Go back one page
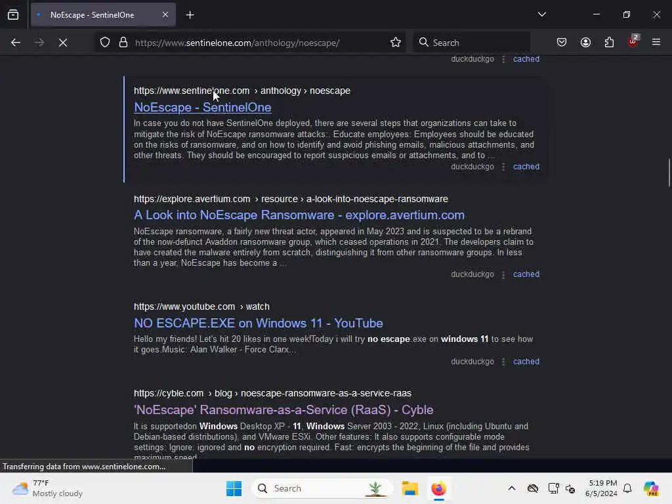The width and height of the screenshot is (672, 504). pyautogui.click(x=16, y=43)
